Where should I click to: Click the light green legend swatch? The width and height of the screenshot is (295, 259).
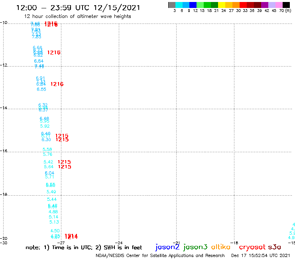[200, 5]
